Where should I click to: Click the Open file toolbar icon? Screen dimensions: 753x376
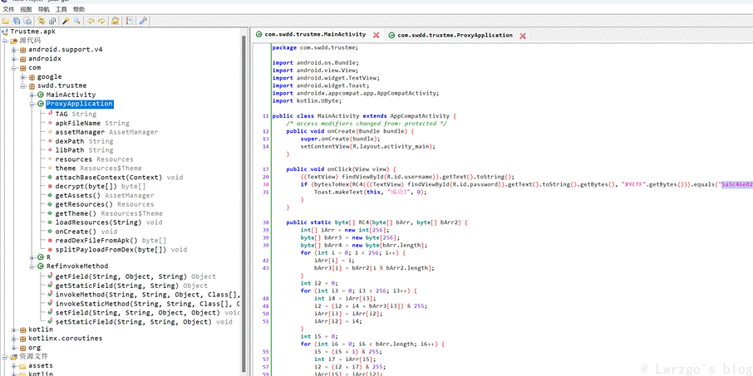tap(6, 21)
